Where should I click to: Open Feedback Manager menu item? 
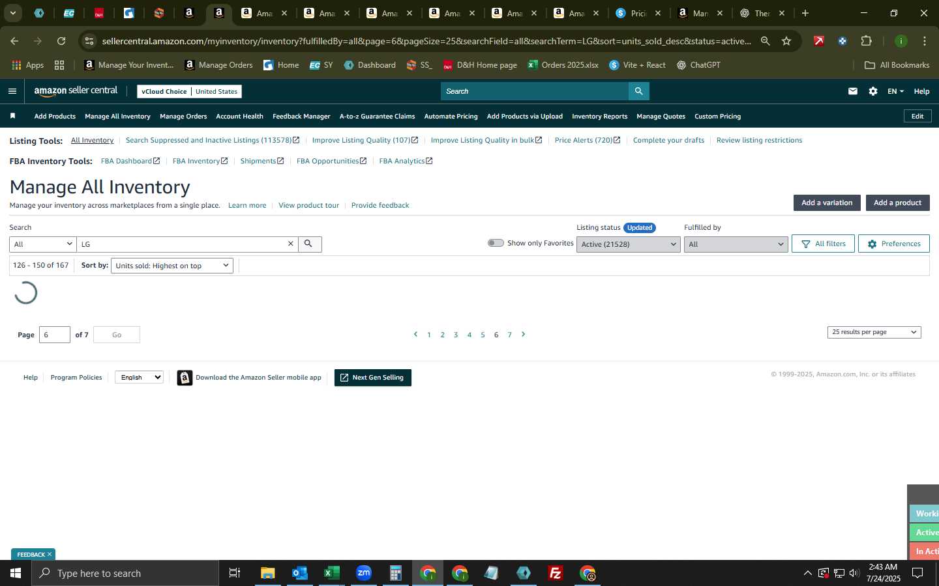[x=301, y=116]
